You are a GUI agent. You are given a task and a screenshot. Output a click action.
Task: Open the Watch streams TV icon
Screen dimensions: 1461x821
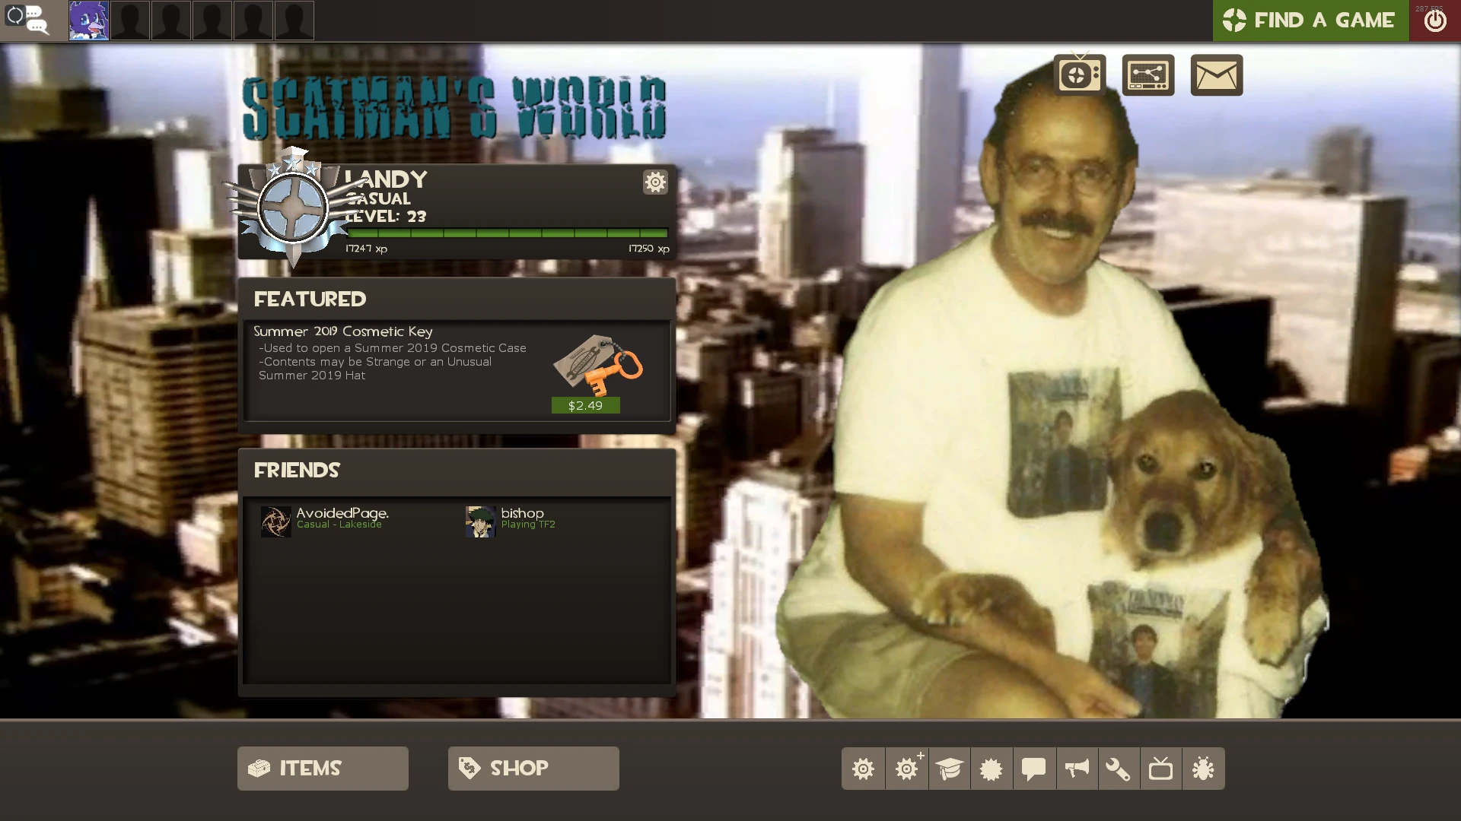click(x=1080, y=74)
